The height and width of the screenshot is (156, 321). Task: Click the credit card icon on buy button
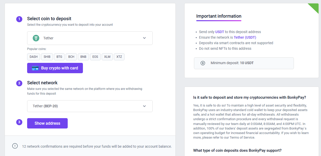tap(35, 68)
